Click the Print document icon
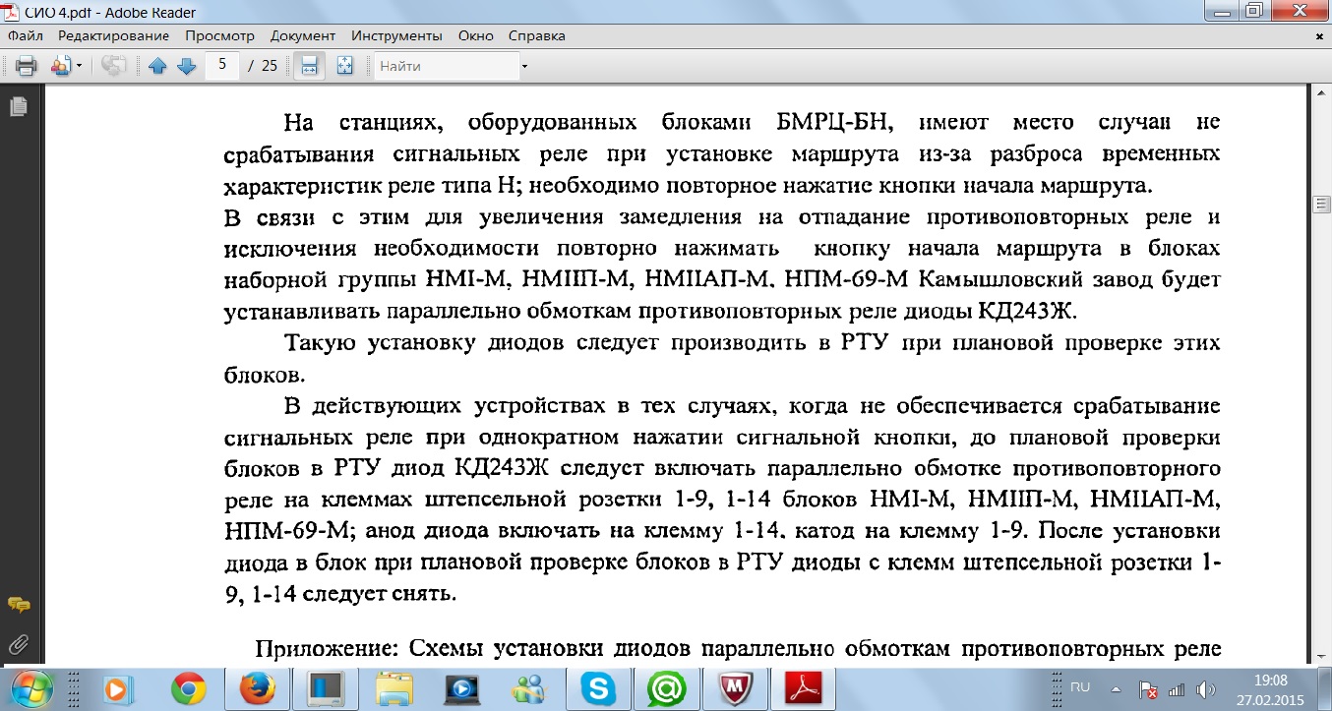The width and height of the screenshot is (1332, 711). 26,66
